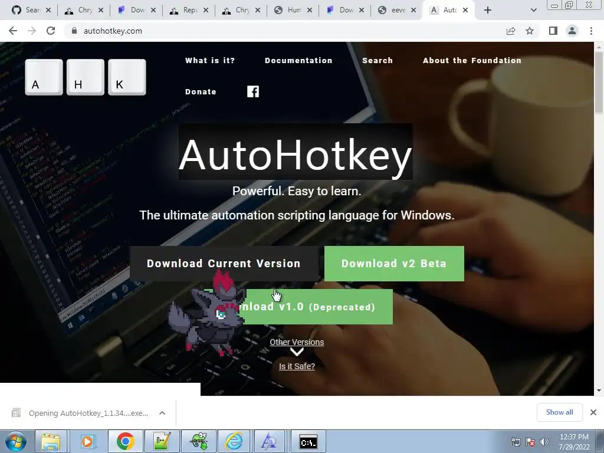
Task: Close the GitHub Search tab
Action: point(48,10)
